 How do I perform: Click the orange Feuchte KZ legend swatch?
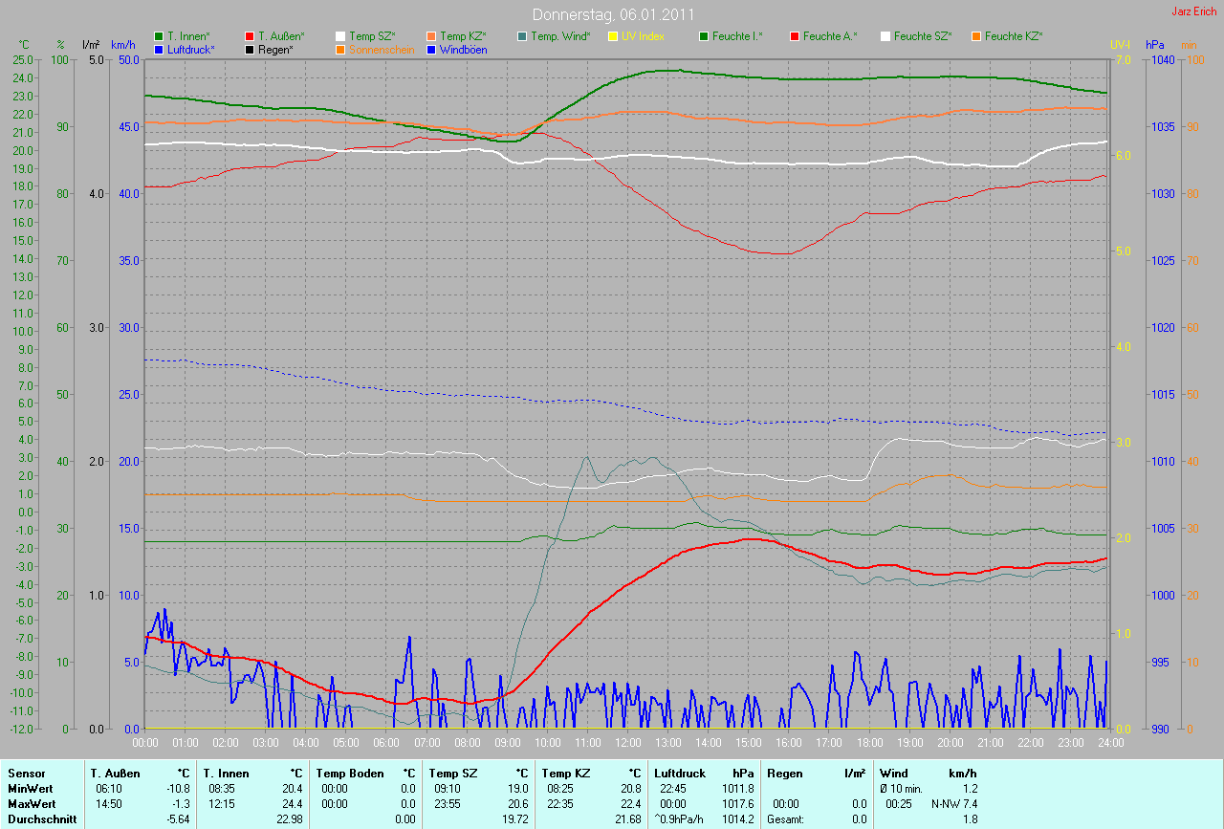click(x=976, y=36)
